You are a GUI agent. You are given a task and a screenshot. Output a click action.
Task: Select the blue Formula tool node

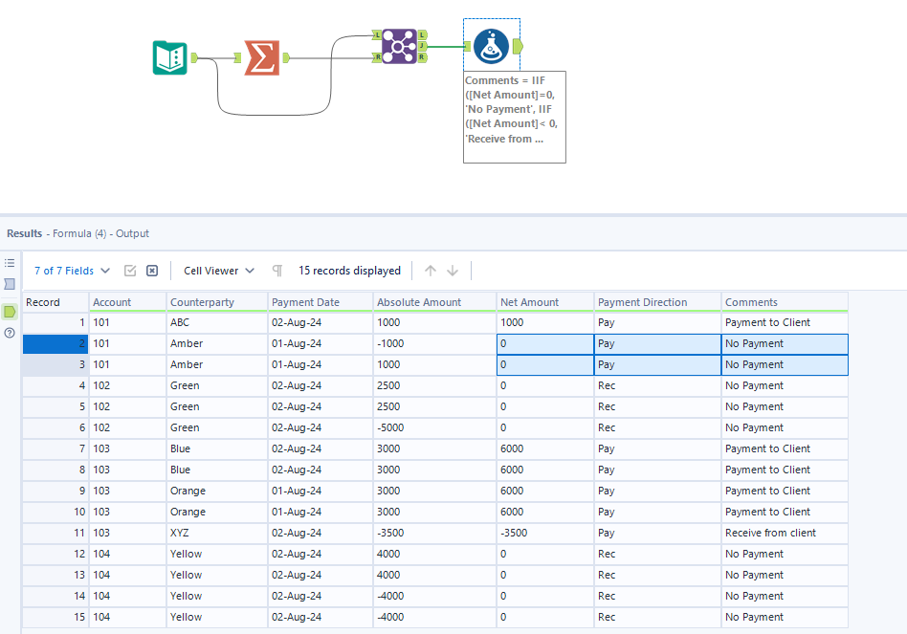coord(491,46)
